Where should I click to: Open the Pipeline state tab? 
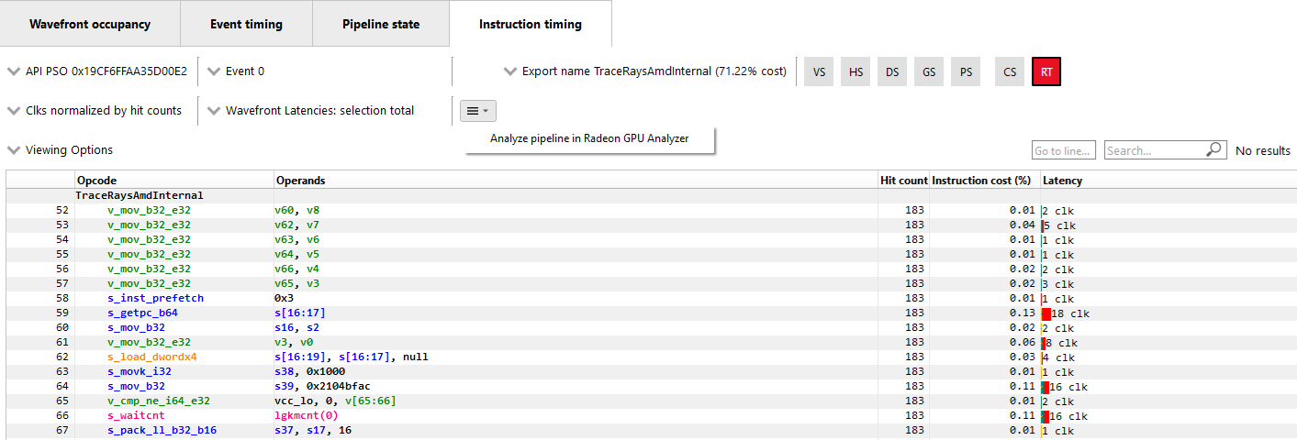381,25
